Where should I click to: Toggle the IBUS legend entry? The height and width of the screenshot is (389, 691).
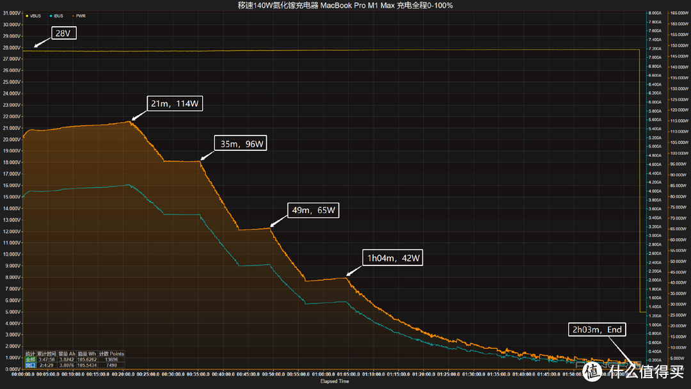click(57, 16)
